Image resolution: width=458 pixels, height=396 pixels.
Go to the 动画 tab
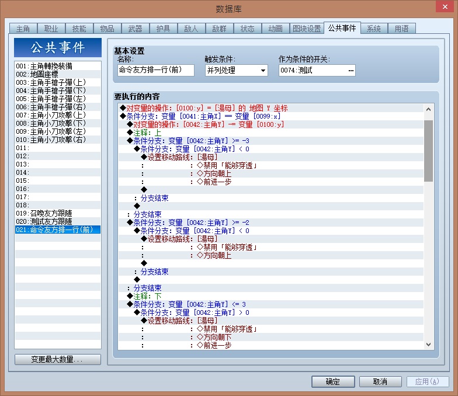(x=276, y=29)
